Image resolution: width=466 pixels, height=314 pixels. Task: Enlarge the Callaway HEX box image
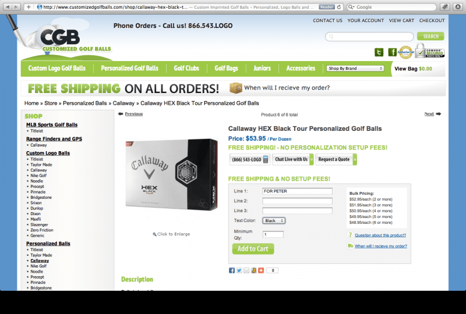click(x=171, y=175)
